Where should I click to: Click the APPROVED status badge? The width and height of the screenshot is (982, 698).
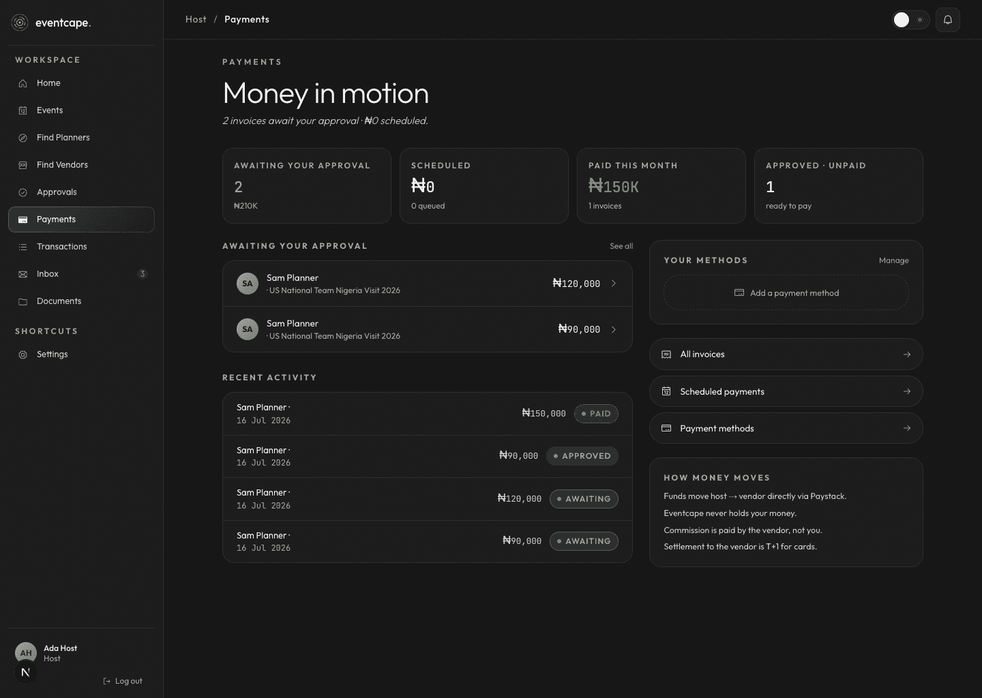pos(582,456)
